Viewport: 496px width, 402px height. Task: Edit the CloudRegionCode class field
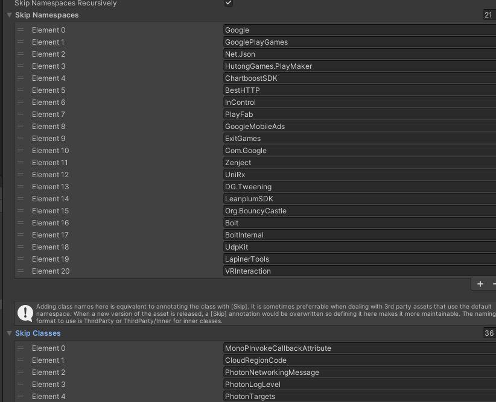(x=360, y=360)
